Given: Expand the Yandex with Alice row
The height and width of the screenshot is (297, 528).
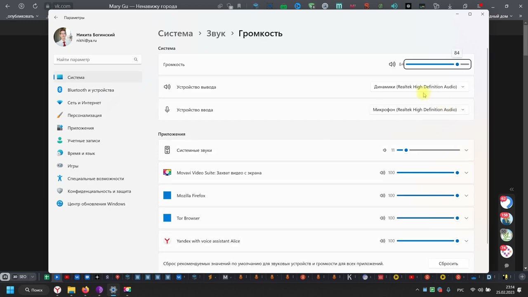Looking at the screenshot, I should pos(466,241).
